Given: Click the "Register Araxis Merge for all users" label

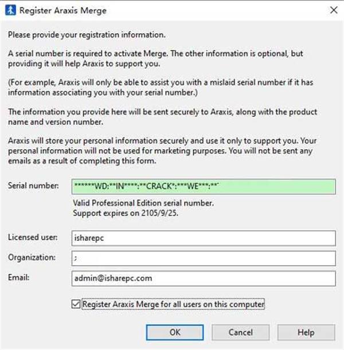Looking at the screenshot, I should click(x=173, y=304).
